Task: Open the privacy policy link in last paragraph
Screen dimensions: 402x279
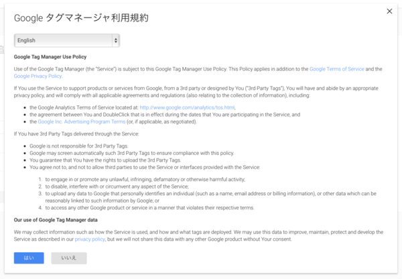Action: [90, 239]
